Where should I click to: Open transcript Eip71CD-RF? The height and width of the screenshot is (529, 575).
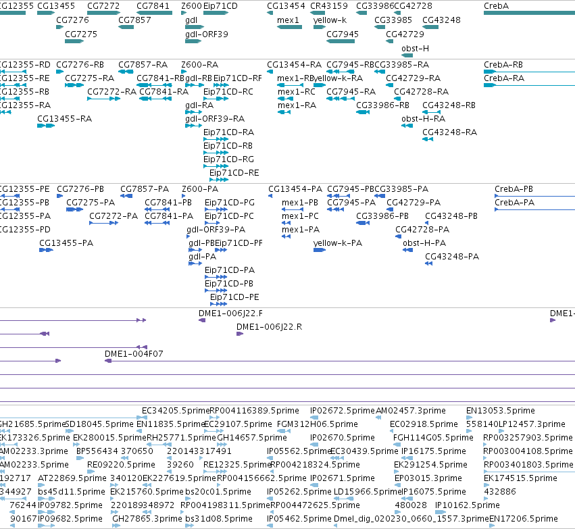[238, 78]
